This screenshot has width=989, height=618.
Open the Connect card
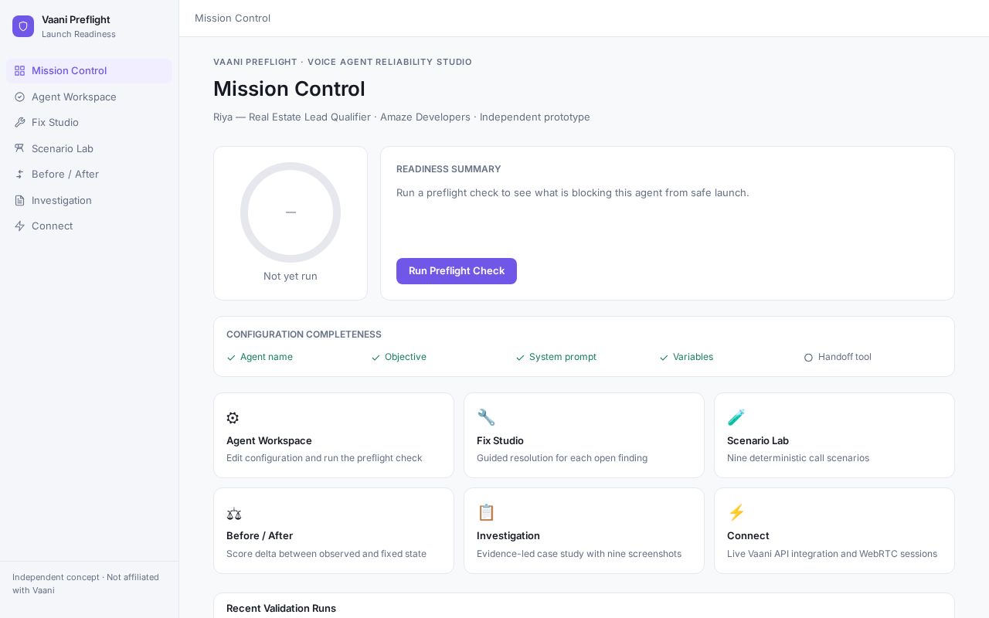pos(834,531)
